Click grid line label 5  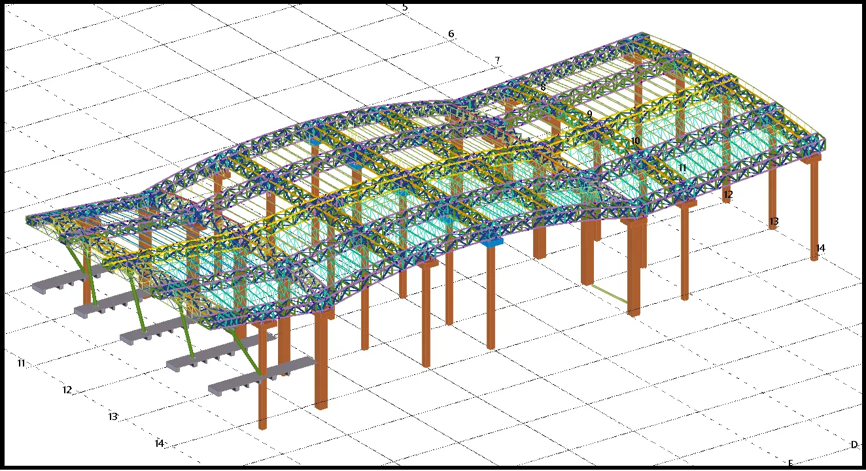point(405,7)
